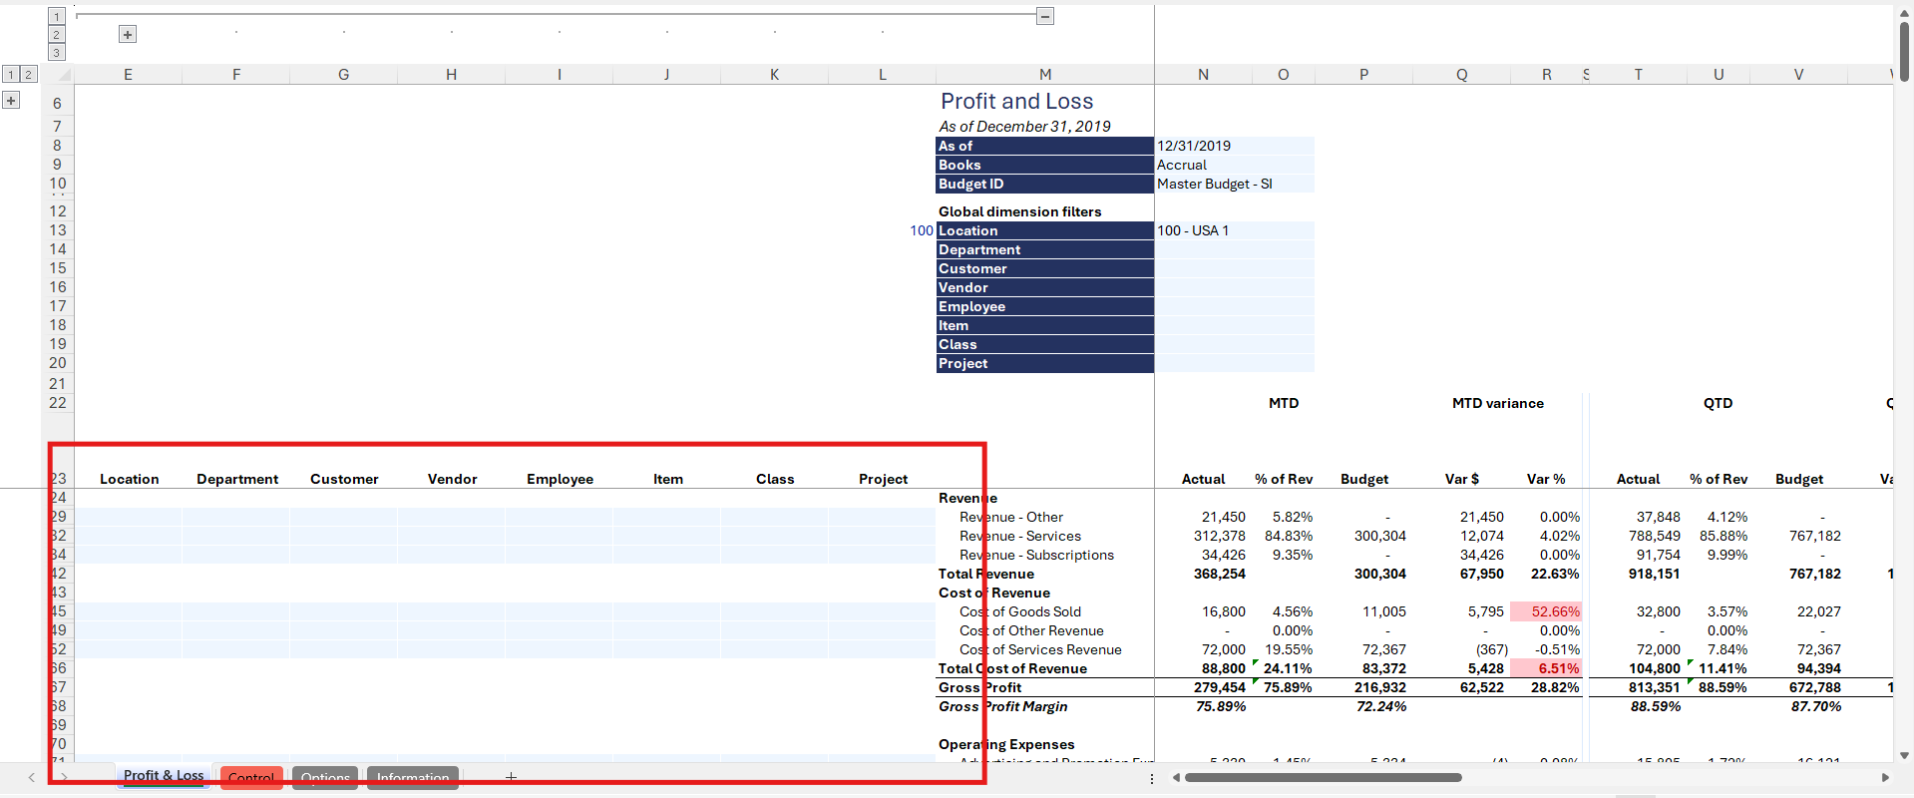Screen dimensions: 1914x798
Task: Click row outline level 2 button
Action: (x=28, y=75)
